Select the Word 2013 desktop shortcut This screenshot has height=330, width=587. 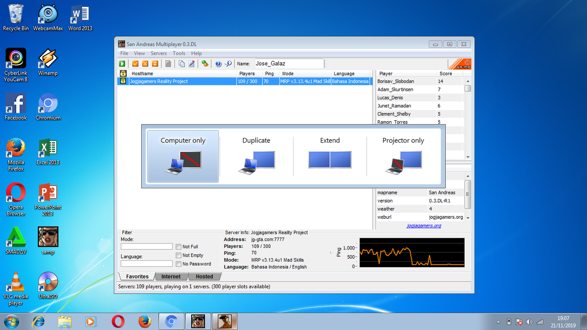[x=80, y=18]
